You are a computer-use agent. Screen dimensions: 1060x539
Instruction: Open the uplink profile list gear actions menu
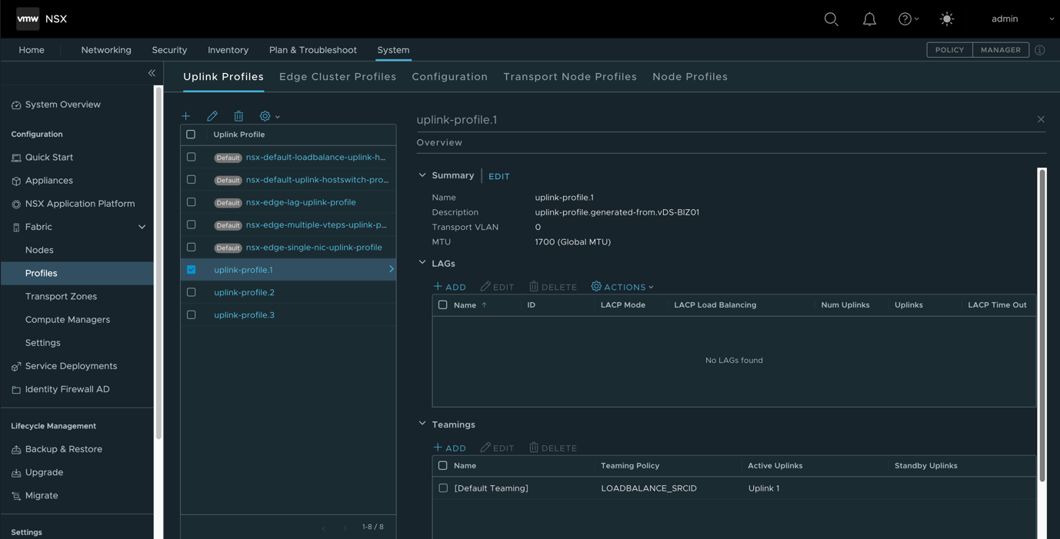click(269, 116)
